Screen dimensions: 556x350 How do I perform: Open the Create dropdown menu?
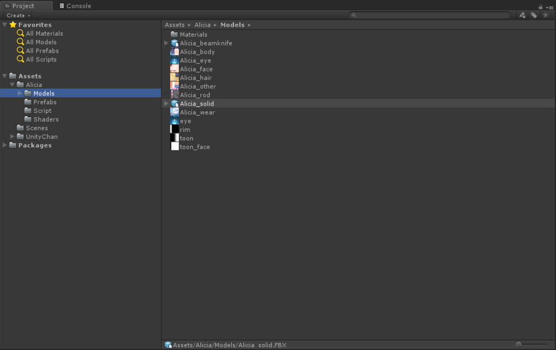click(x=16, y=15)
